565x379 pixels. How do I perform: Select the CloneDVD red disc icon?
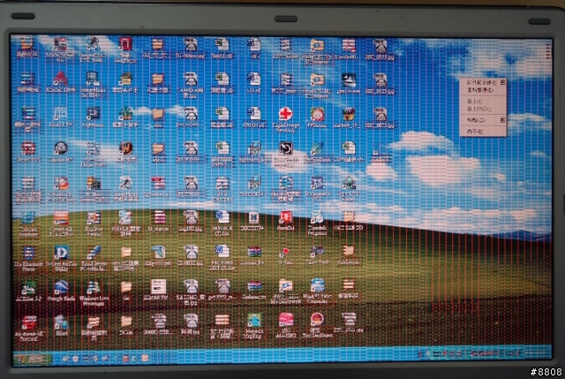point(28,148)
